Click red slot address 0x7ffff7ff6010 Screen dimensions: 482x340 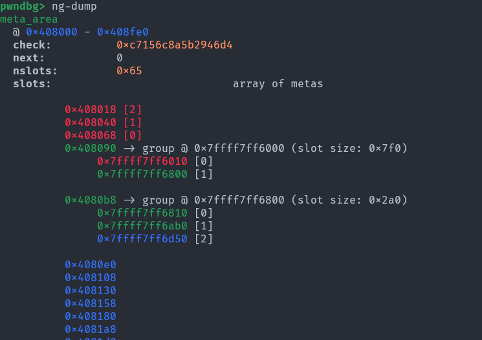click(142, 162)
